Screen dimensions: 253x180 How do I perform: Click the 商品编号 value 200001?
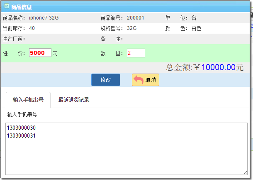[136, 18]
